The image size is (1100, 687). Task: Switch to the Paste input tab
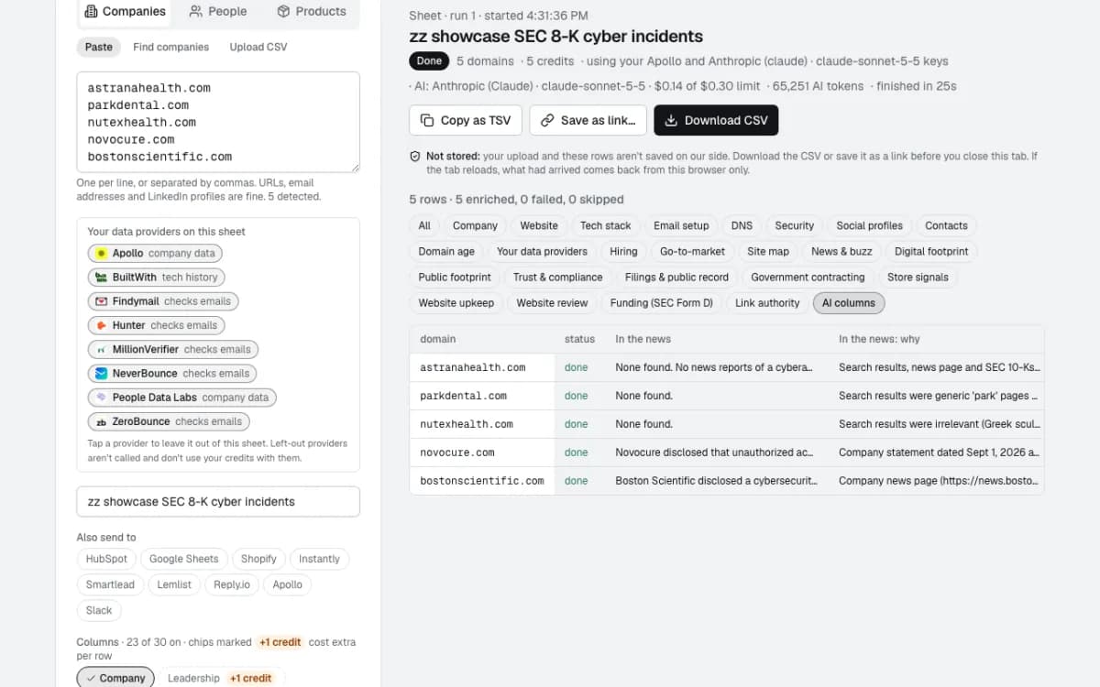99,47
